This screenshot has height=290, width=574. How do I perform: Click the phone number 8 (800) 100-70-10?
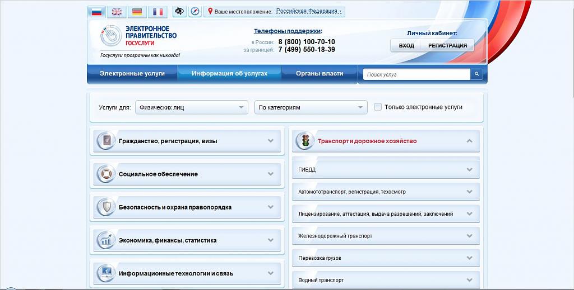307,41
